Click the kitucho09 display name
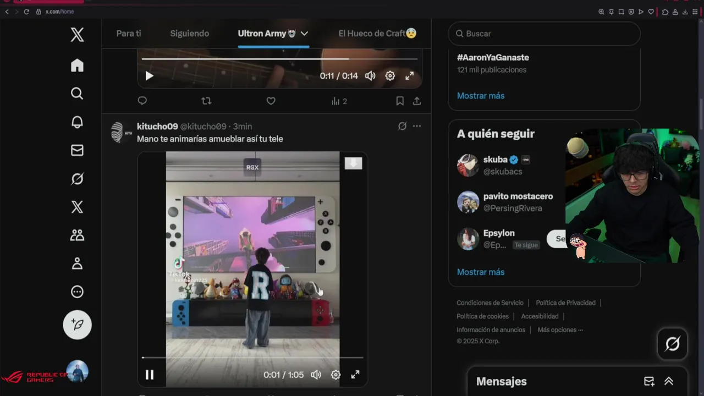The image size is (704, 396). pyautogui.click(x=157, y=127)
